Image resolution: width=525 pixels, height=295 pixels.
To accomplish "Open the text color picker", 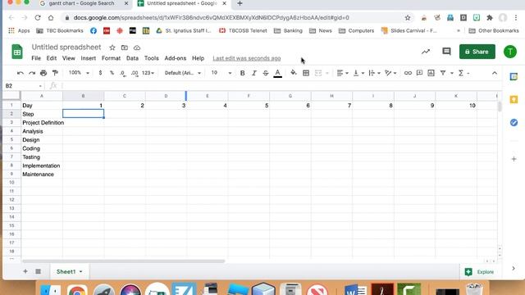I will (x=277, y=73).
